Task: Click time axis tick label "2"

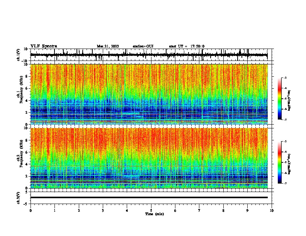Action: 79,211
